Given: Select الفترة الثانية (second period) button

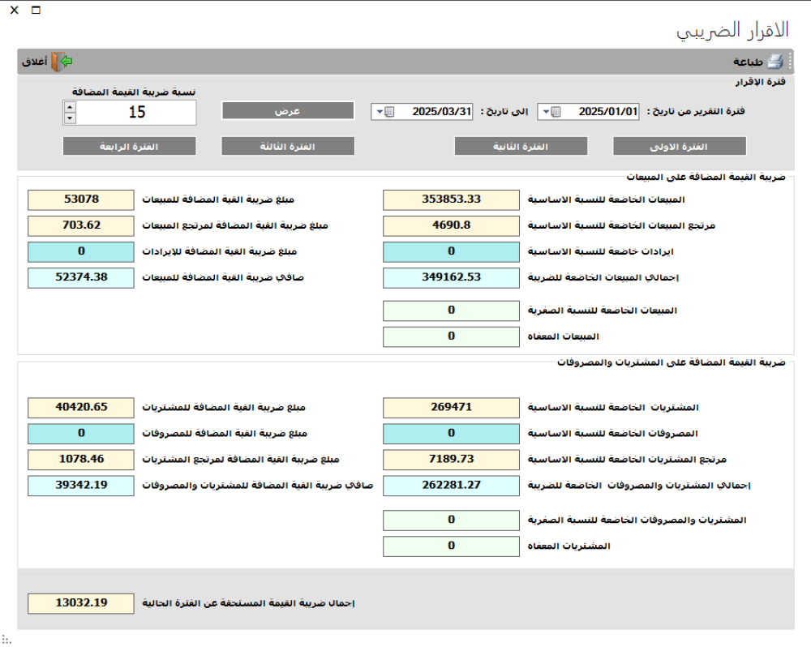Looking at the screenshot, I should [521, 146].
